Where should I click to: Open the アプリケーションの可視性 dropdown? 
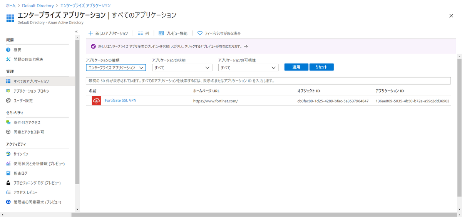point(248,67)
